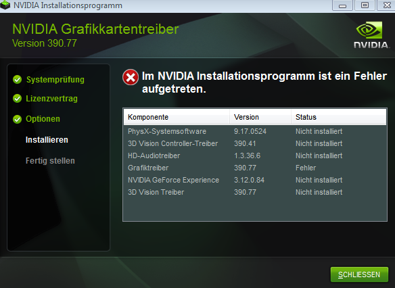Select the NVIDIA GeForce Experience row

[x=255, y=180]
